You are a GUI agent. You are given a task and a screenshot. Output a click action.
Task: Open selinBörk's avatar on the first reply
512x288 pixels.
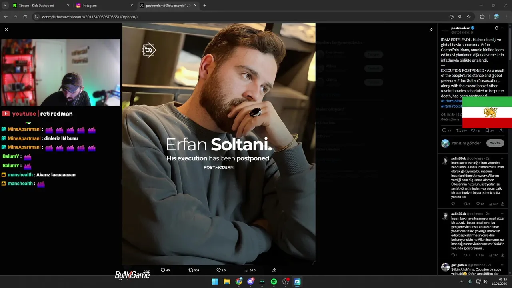click(445, 161)
